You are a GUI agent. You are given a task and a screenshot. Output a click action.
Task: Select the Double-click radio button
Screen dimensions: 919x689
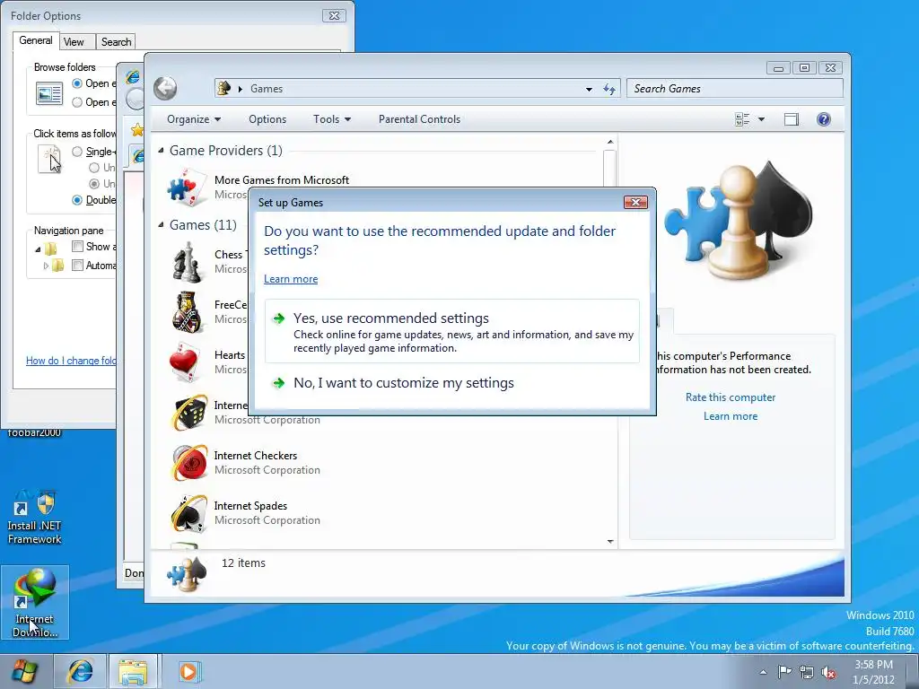77,200
